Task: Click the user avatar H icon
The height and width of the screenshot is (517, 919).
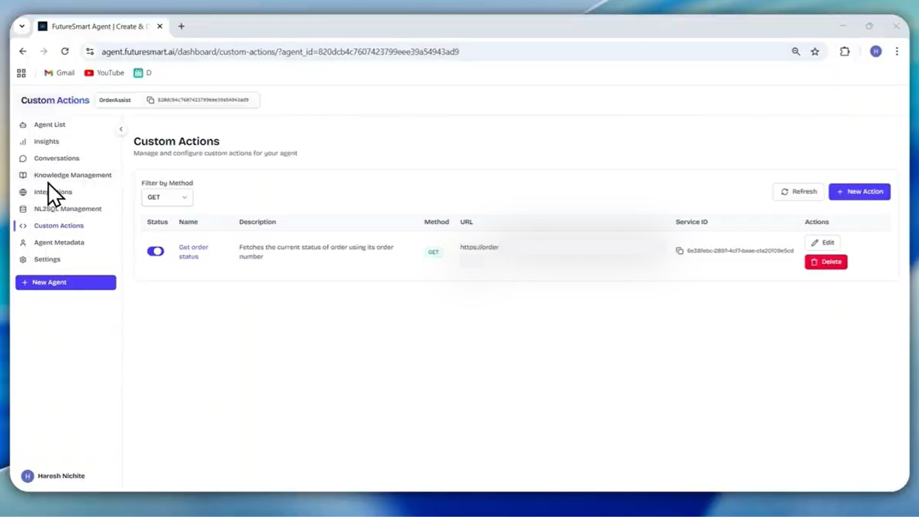Action: [28, 476]
